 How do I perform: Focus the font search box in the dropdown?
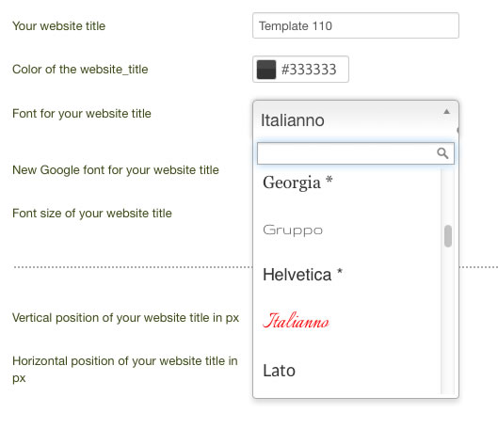[x=356, y=153]
